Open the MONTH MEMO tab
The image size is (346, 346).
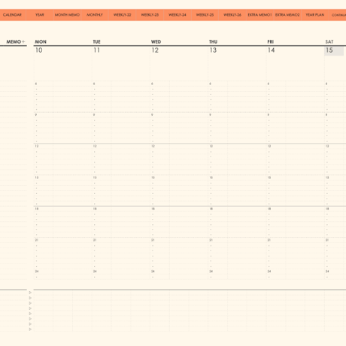[x=67, y=15]
